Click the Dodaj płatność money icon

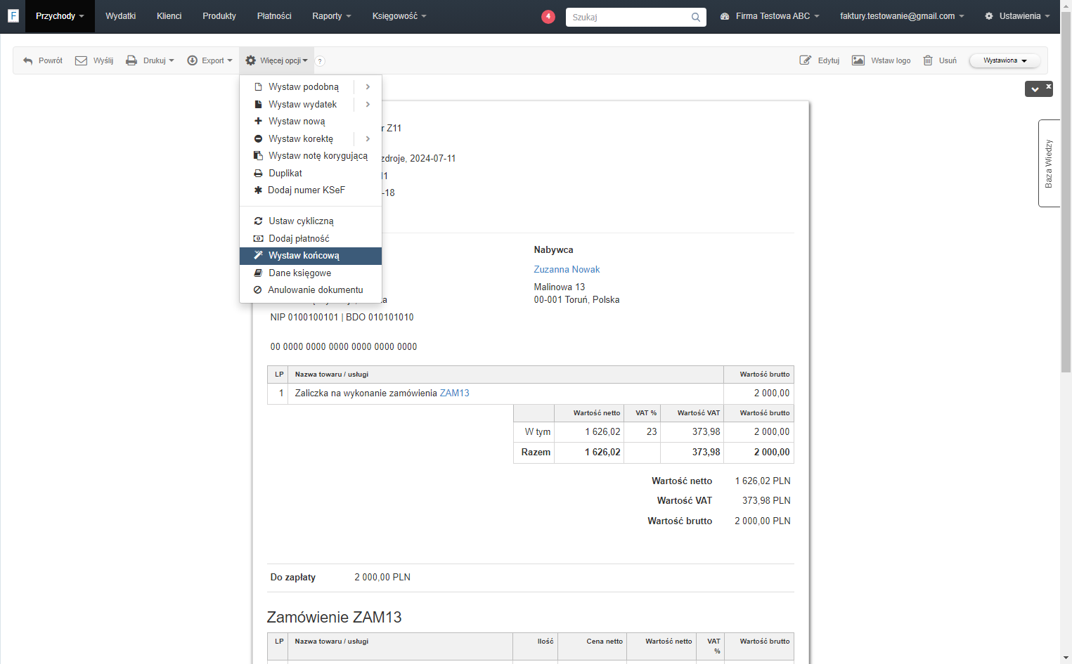(x=258, y=238)
